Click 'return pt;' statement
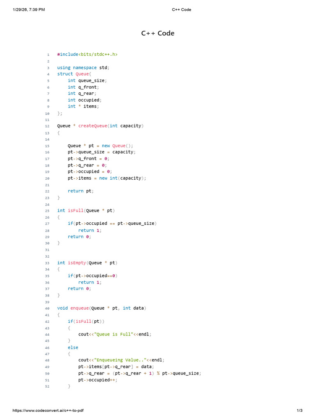Image resolution: width=315 pixels, height=420 pixels. pos(81,191)
